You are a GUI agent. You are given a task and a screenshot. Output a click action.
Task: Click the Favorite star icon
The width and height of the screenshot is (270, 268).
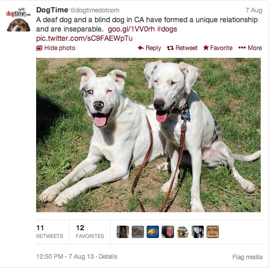pyautogui.click(x=206, y=48)
